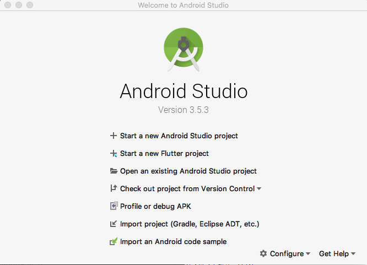Viewport: 367px width, 265px height.
Task: Choose Check out project from Version Control
Action: 187,188
